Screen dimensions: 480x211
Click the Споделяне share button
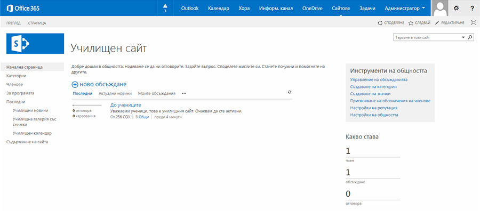coord(391,23)
